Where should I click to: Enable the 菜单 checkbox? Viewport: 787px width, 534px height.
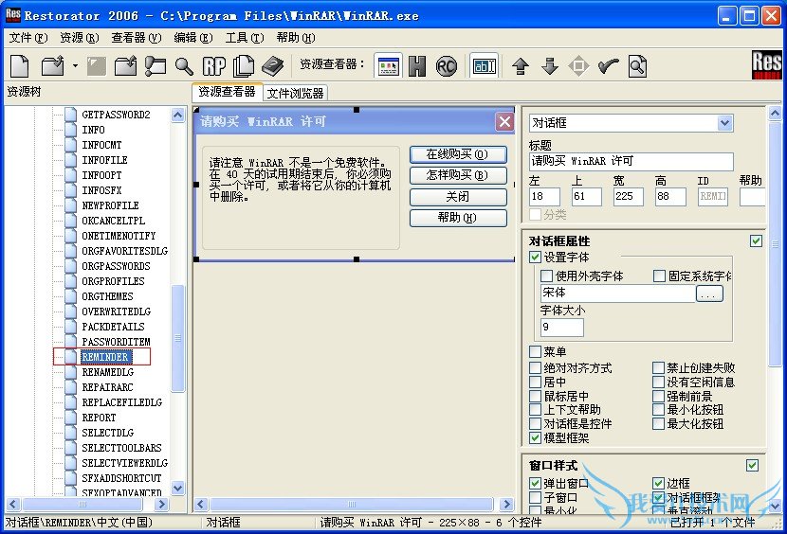point(536,352)
